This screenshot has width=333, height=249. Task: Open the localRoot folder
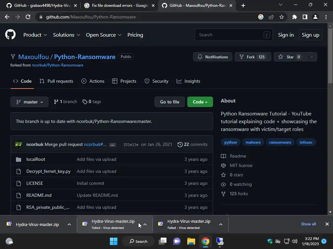[36, 159]
